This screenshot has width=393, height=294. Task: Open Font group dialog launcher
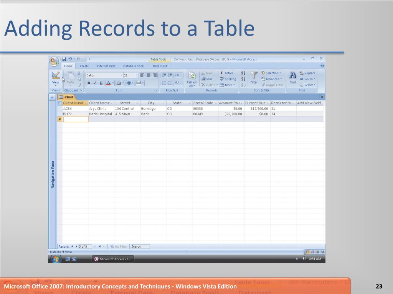156,90
